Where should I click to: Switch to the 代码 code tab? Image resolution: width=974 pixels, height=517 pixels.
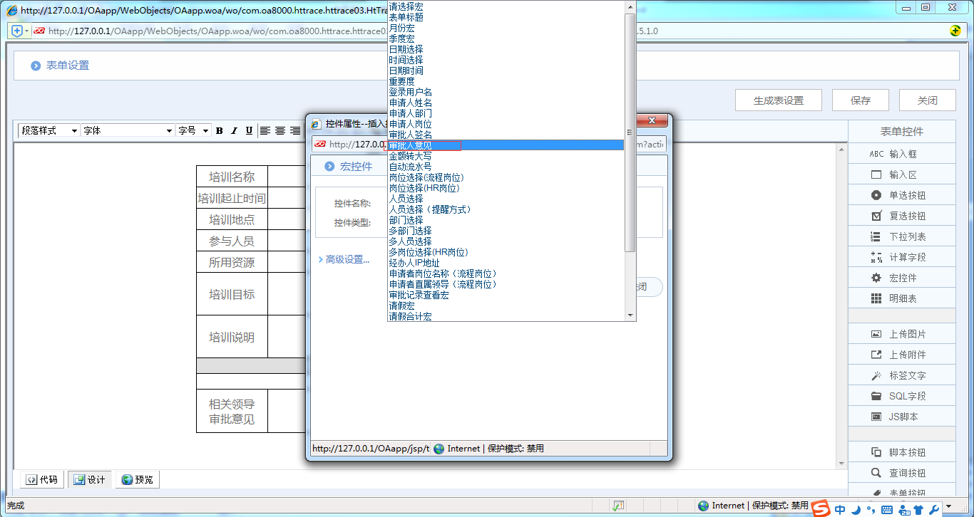(41, 479)
